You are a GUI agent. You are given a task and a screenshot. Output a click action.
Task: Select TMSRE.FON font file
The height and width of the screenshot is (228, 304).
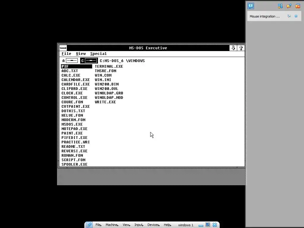(x=105, y=71)
